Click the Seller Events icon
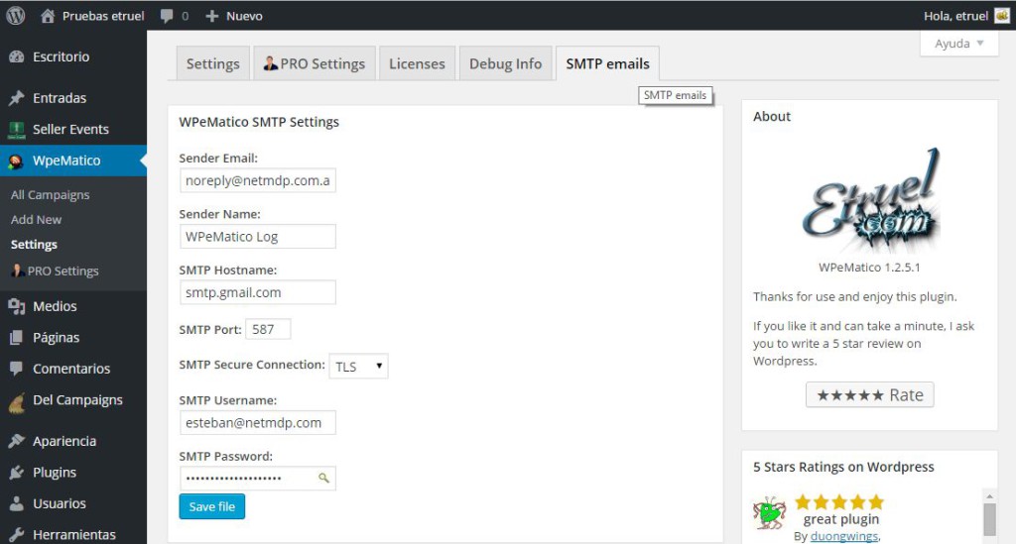 (x=16, y=130)
